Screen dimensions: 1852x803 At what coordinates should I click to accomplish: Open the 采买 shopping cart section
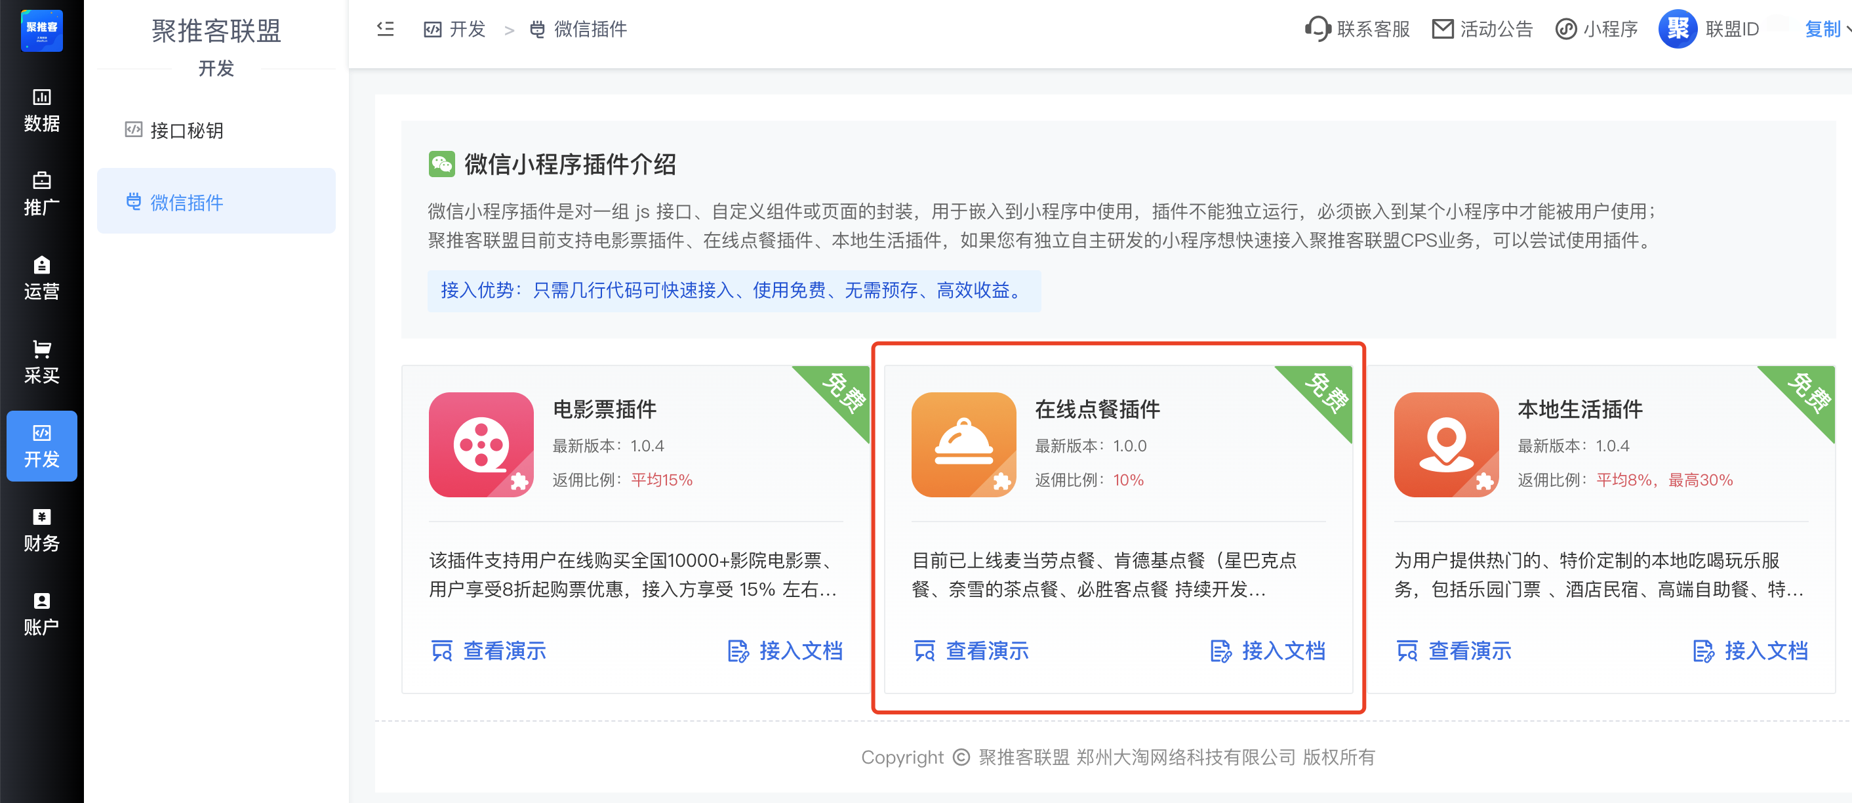[x=42, y=362]
